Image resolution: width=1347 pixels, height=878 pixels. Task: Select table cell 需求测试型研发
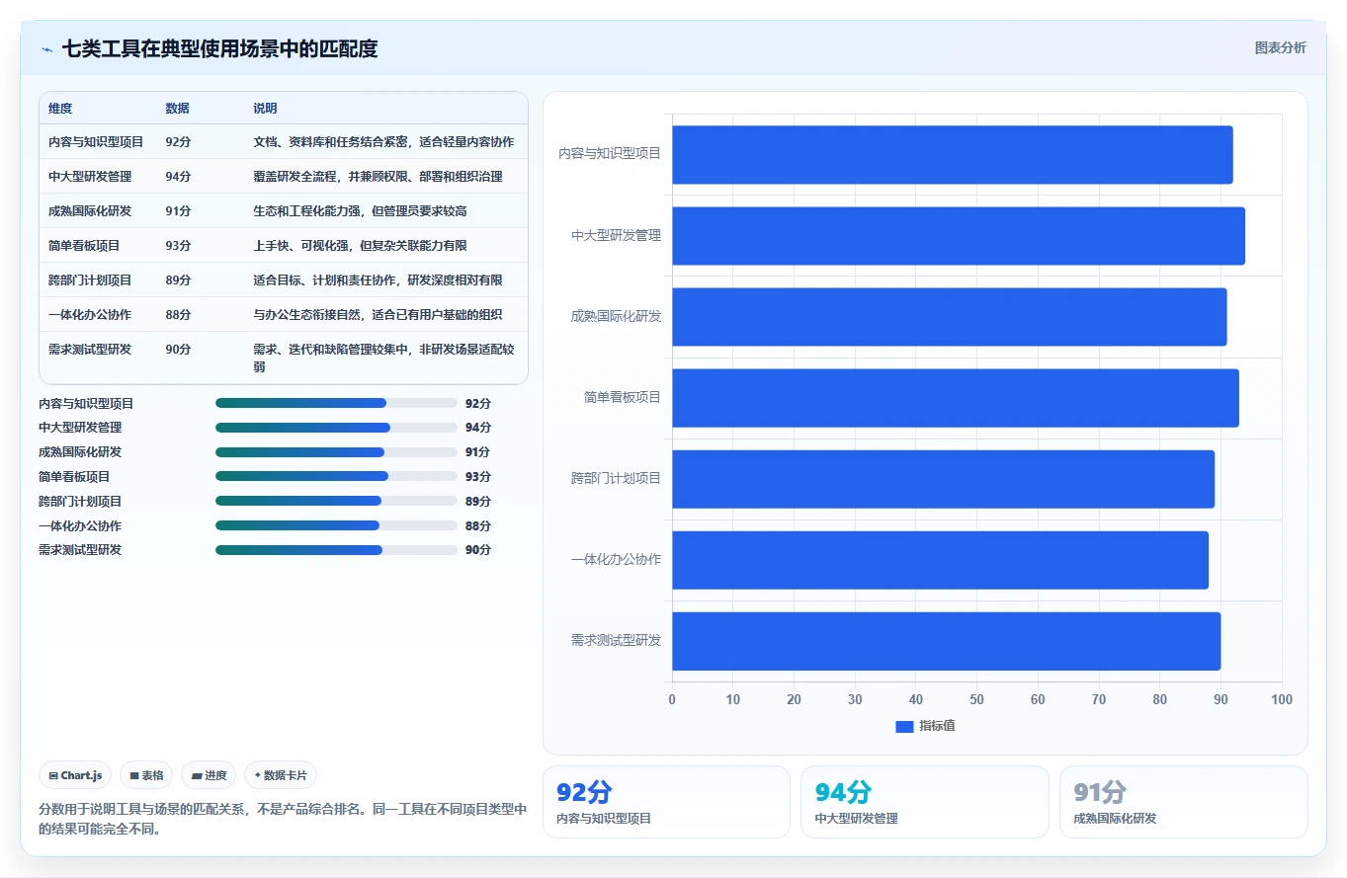pyautogui.click(x=90, y=350)
